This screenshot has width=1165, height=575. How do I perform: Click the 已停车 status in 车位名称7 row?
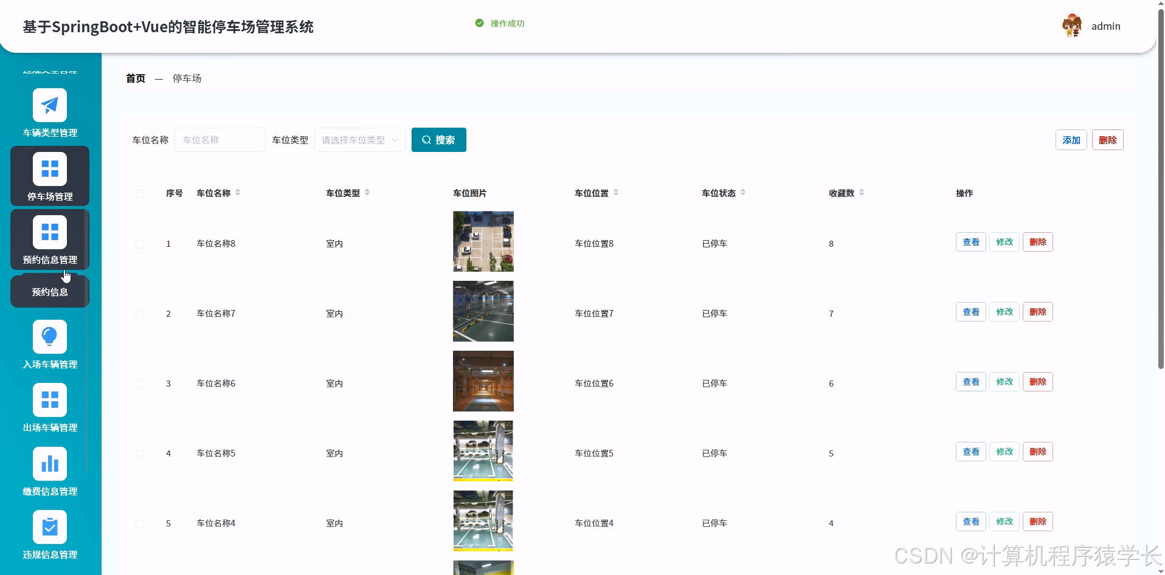(714, 314)
